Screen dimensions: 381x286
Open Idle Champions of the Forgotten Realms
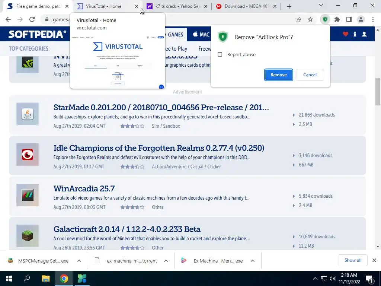159,148
